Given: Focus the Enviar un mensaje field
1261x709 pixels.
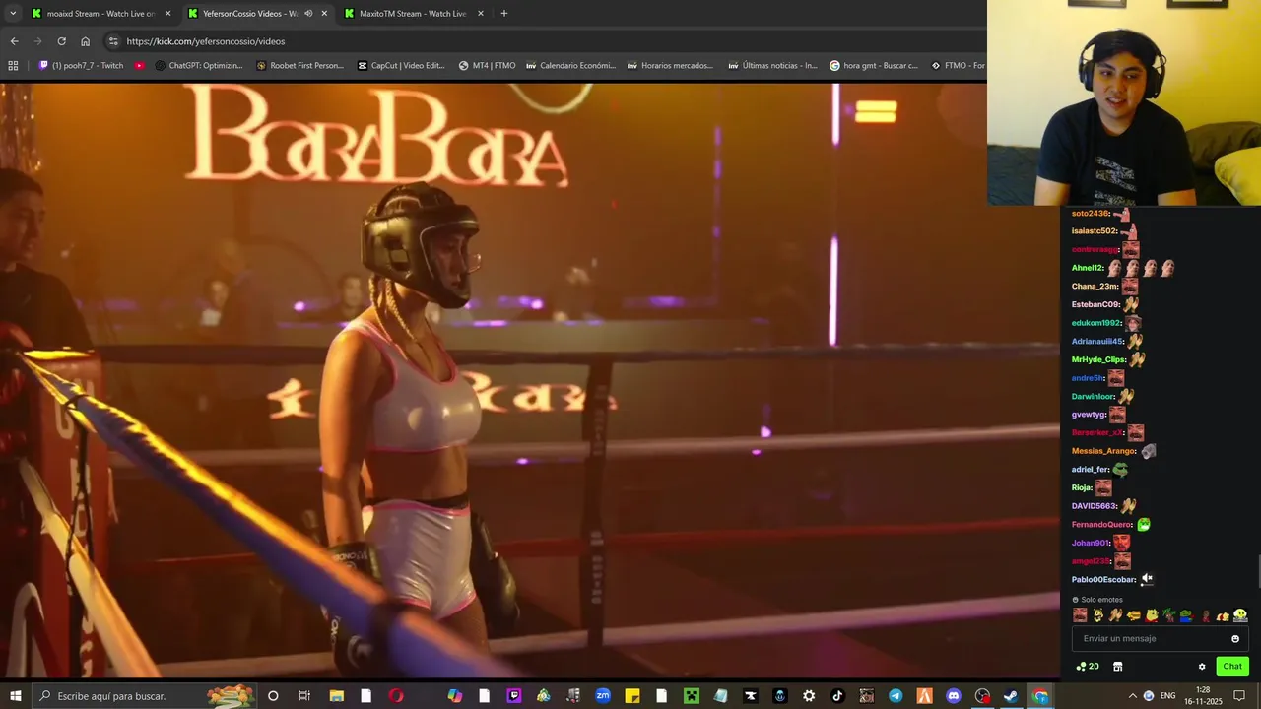Looking at the screenshot, I should (x=1161, y=639).
